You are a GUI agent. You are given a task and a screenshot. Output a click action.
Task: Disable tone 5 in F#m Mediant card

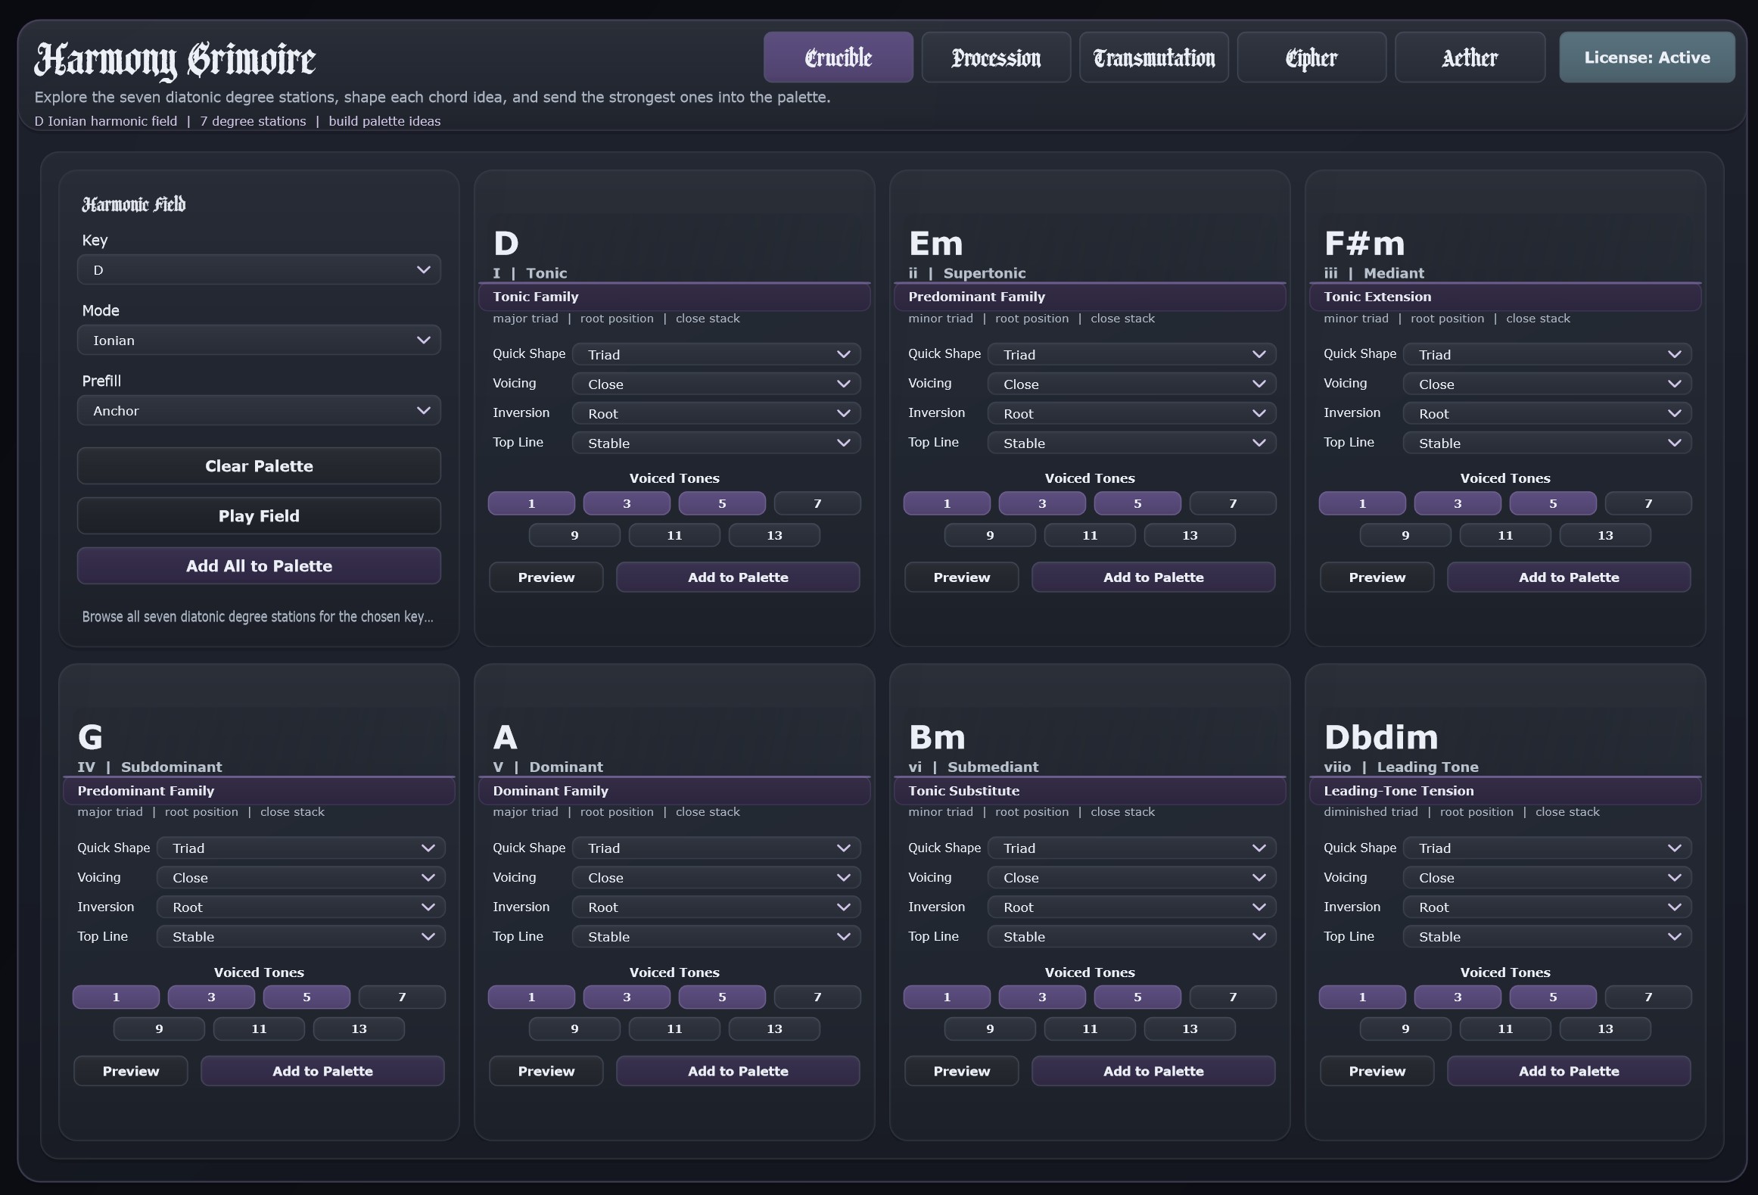tap(1552, 503)
